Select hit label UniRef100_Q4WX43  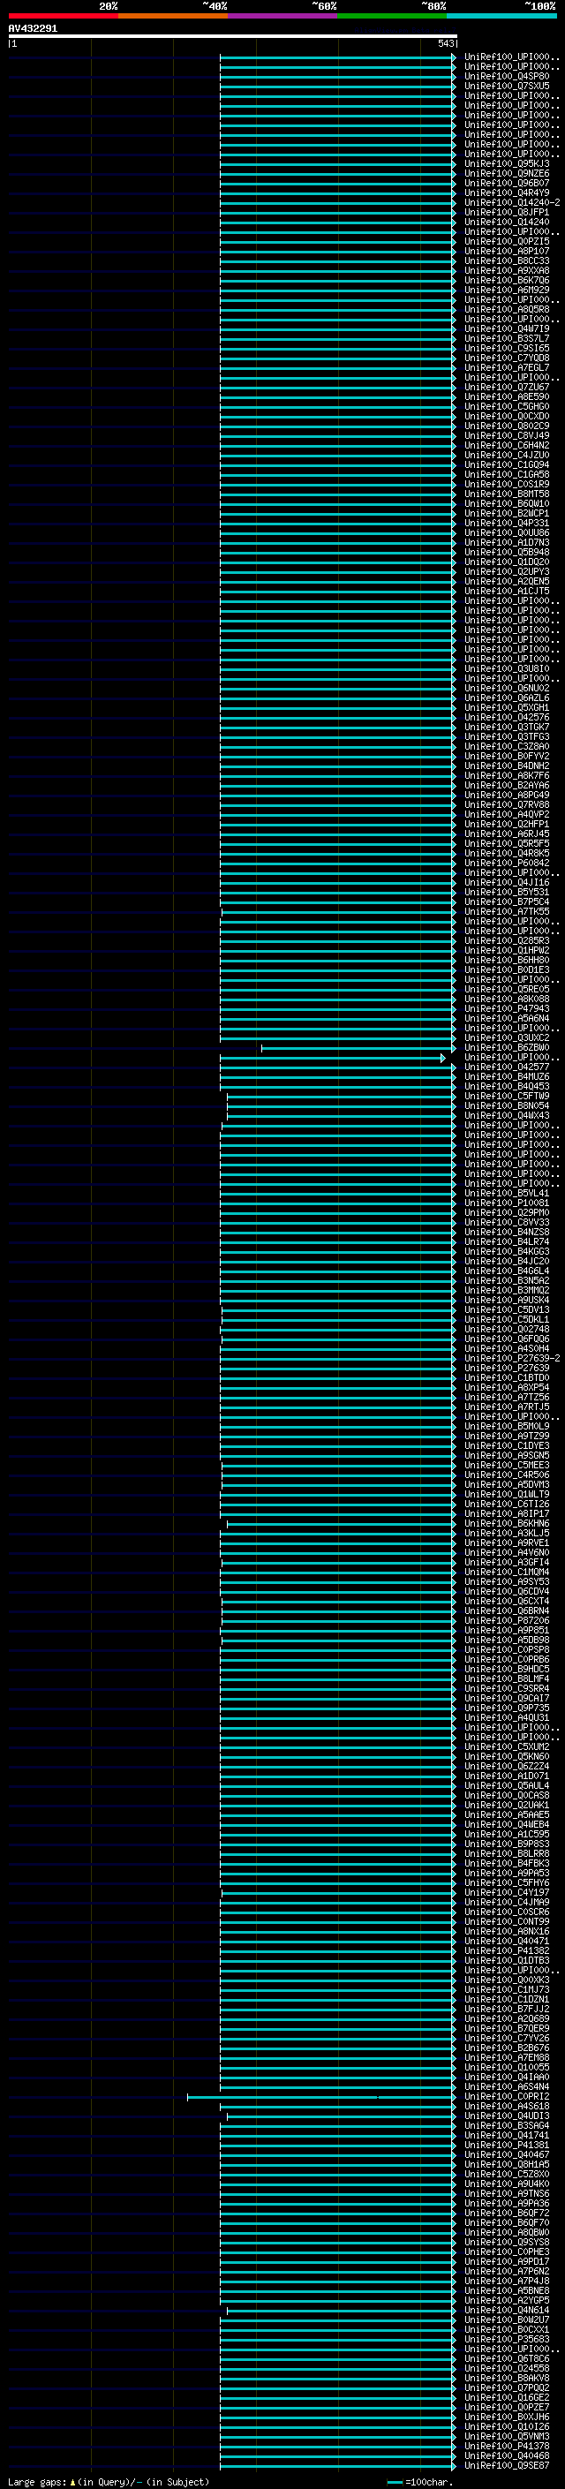tap(507, 1116)
